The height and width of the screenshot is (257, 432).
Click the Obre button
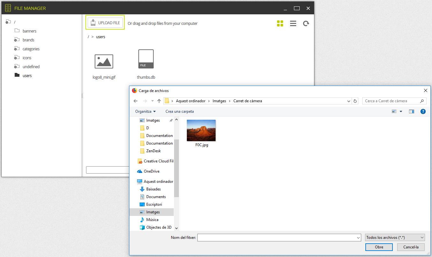379,247
